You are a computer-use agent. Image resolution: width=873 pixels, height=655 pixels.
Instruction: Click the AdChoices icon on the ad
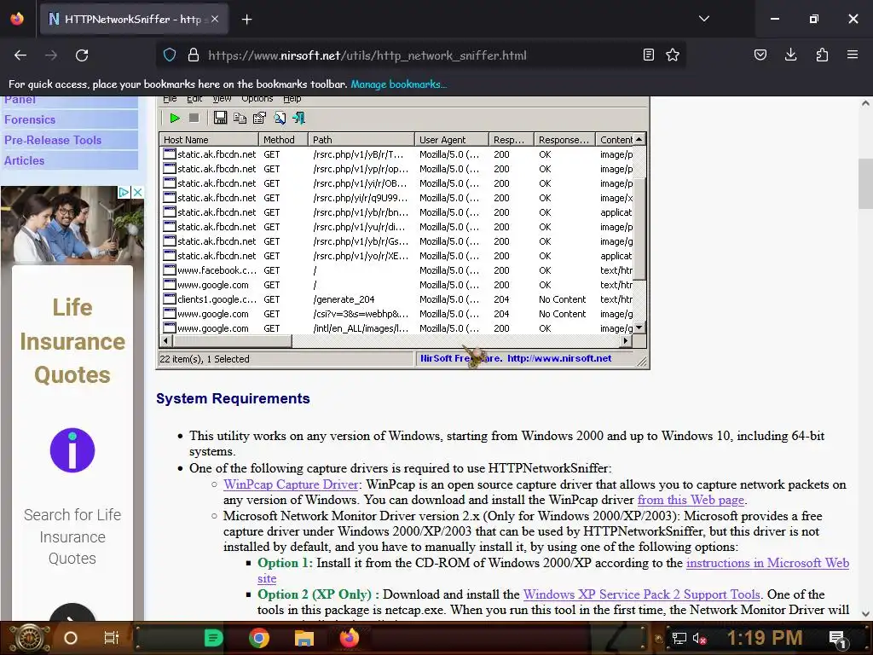[x=124, y=192]
